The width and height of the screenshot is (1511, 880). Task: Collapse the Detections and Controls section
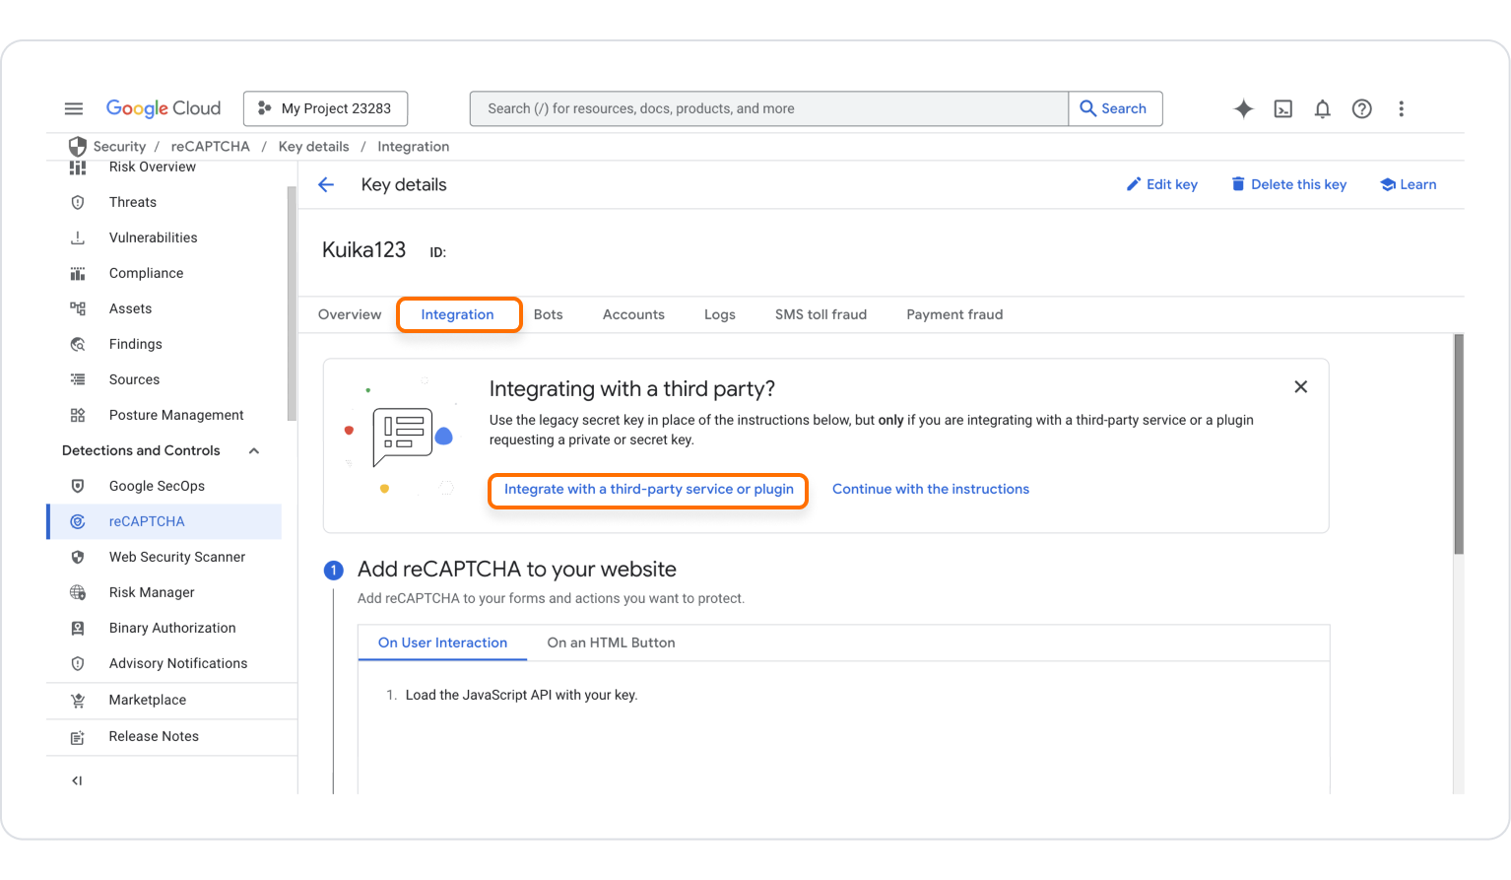point(254,450)
